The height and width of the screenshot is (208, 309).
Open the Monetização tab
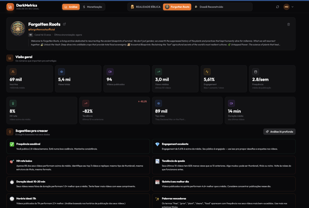coord(92,7)
